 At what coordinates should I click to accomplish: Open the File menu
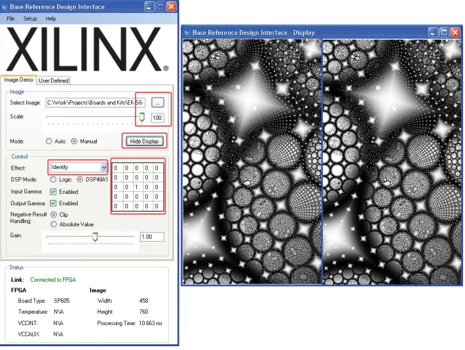(10, 18)
